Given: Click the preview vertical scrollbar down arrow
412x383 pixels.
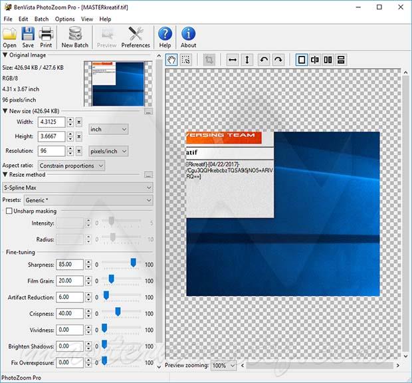Looking at the screenshot, I should (x=406, y=356).
